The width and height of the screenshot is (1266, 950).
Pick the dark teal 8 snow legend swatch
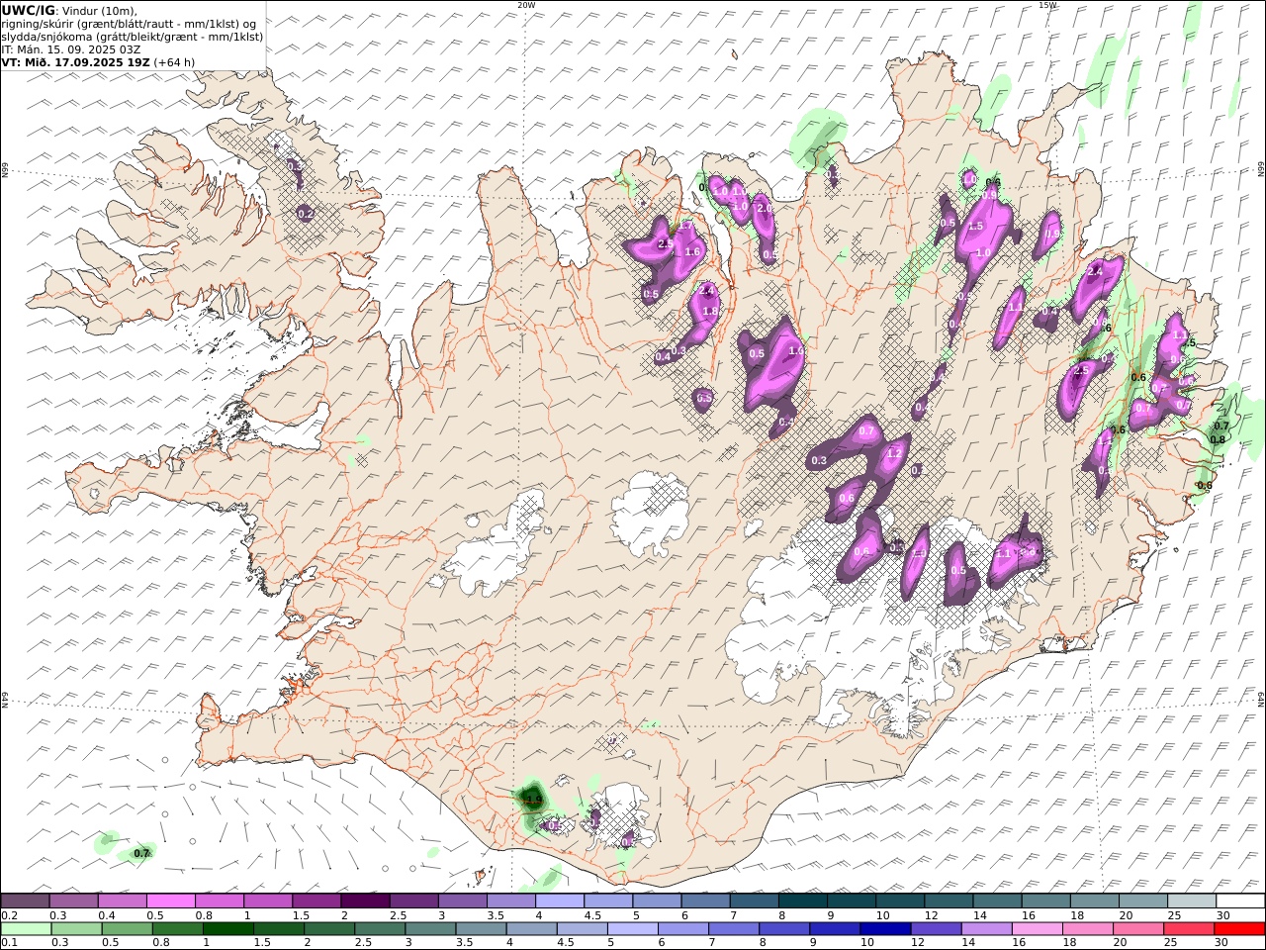pos(802,901)
